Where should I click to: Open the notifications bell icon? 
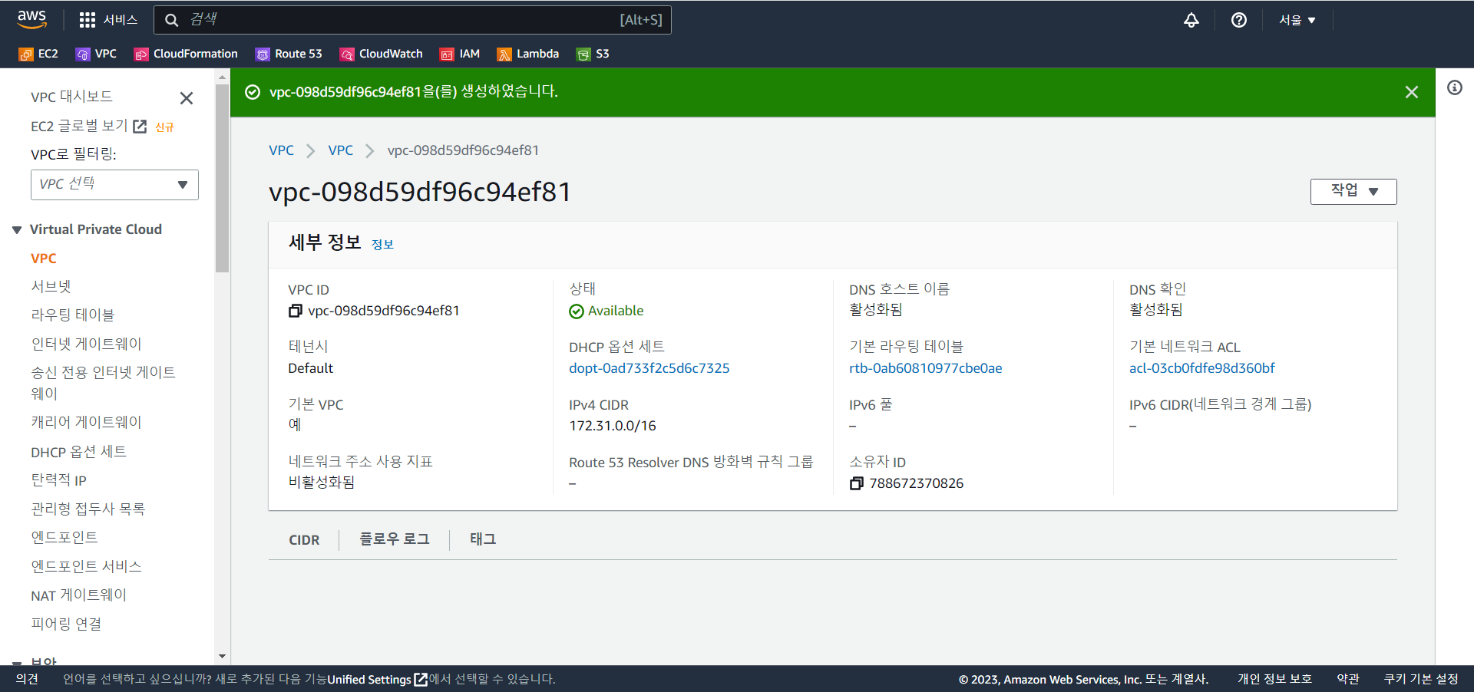[x=1191, y=20]
